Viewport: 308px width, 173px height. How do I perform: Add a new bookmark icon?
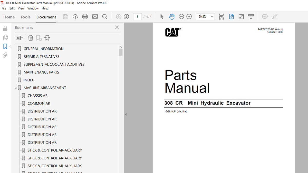(x=39, y=38)
